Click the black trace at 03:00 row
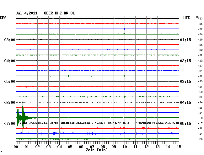The height and width of the screenshot is (155, 204). coord(97,39)
